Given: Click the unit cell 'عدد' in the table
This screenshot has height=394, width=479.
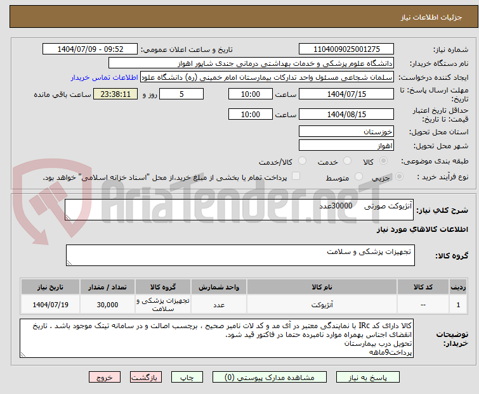Looking at the screenshot, I should click(x=219, y=305).
